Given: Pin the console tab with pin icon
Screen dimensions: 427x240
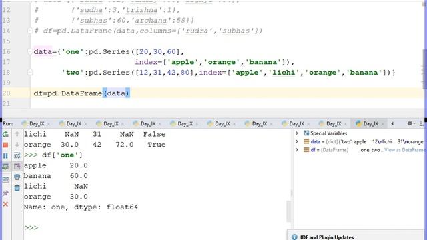Looking at the screenshot, I should pos(5,193).
